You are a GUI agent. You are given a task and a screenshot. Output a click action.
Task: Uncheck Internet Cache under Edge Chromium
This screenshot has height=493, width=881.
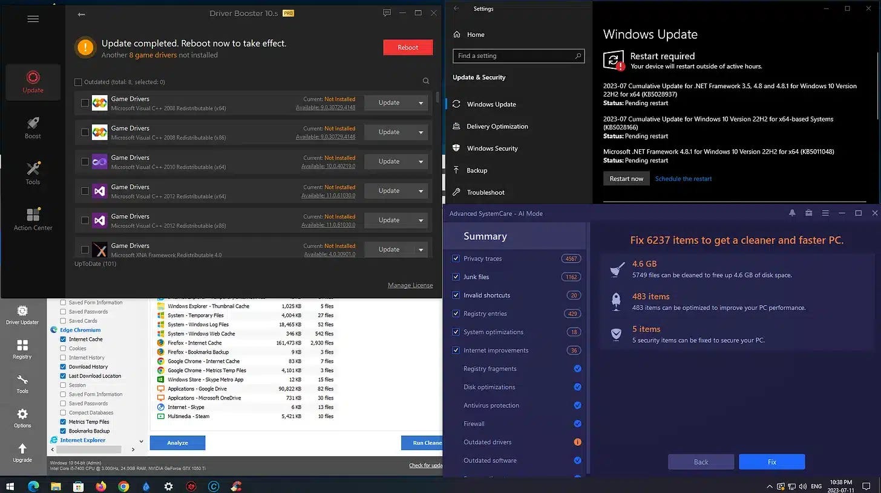point(63,339)
